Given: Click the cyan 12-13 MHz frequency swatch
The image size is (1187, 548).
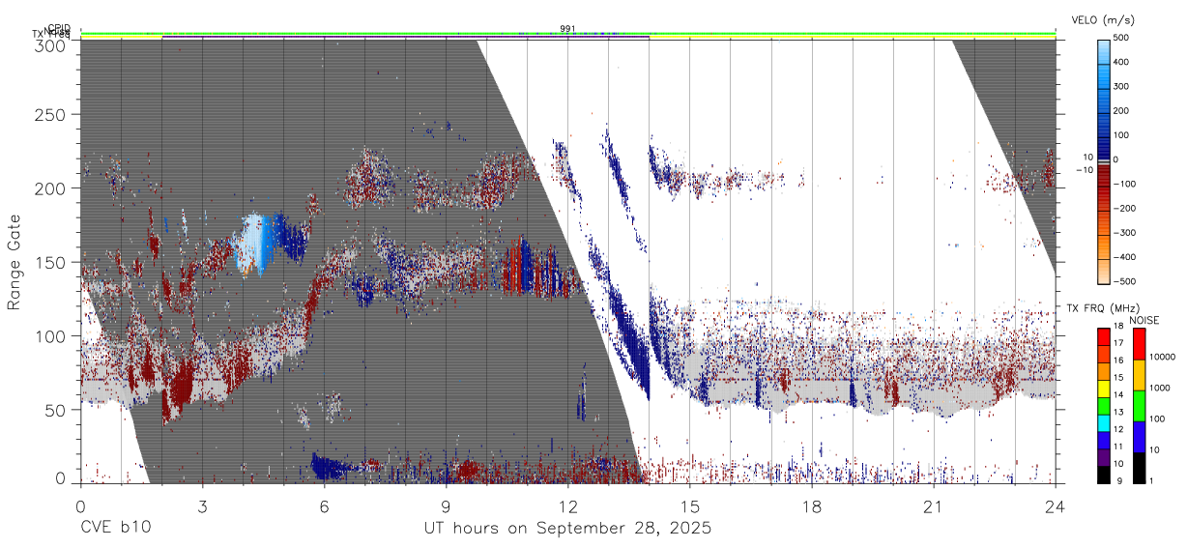Looking at the screenshot, I should tap(1103, 422).
